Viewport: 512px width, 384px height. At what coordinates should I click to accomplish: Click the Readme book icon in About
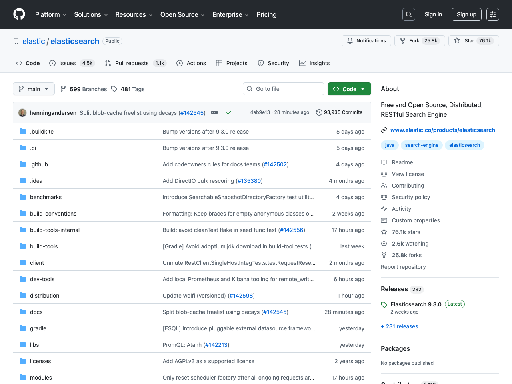point(384,162)
